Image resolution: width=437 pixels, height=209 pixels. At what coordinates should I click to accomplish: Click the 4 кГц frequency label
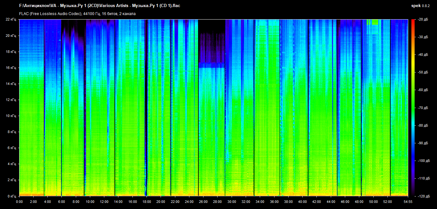point(12,164)
